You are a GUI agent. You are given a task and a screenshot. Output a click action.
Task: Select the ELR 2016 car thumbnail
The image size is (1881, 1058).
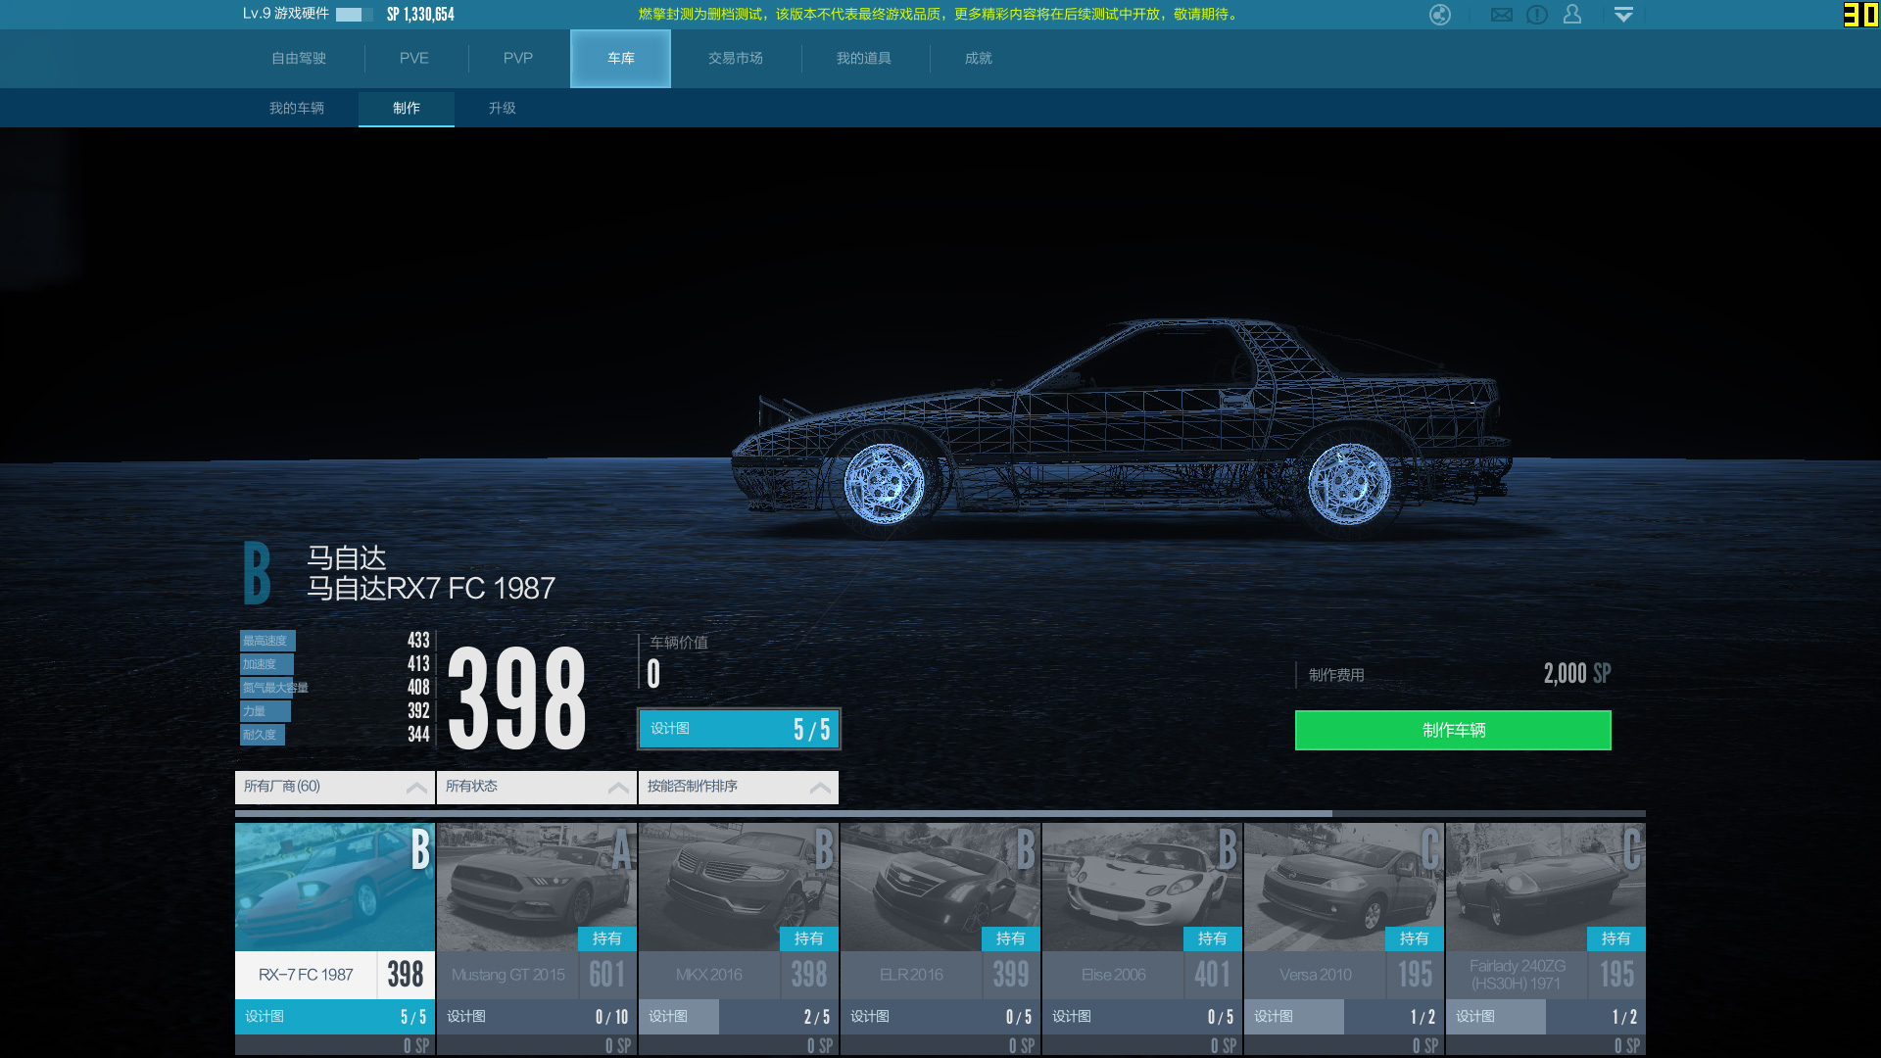click(940, 887)
